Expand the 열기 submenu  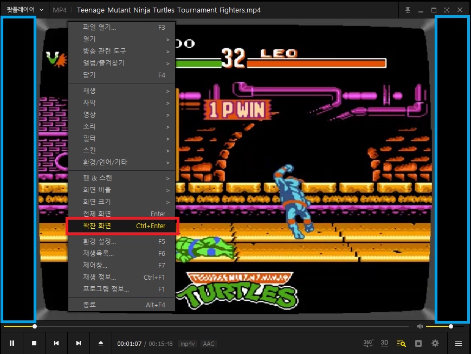[x=121, y=40]
